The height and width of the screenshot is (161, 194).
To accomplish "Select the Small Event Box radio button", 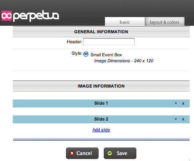I will [x=86, y=54].
